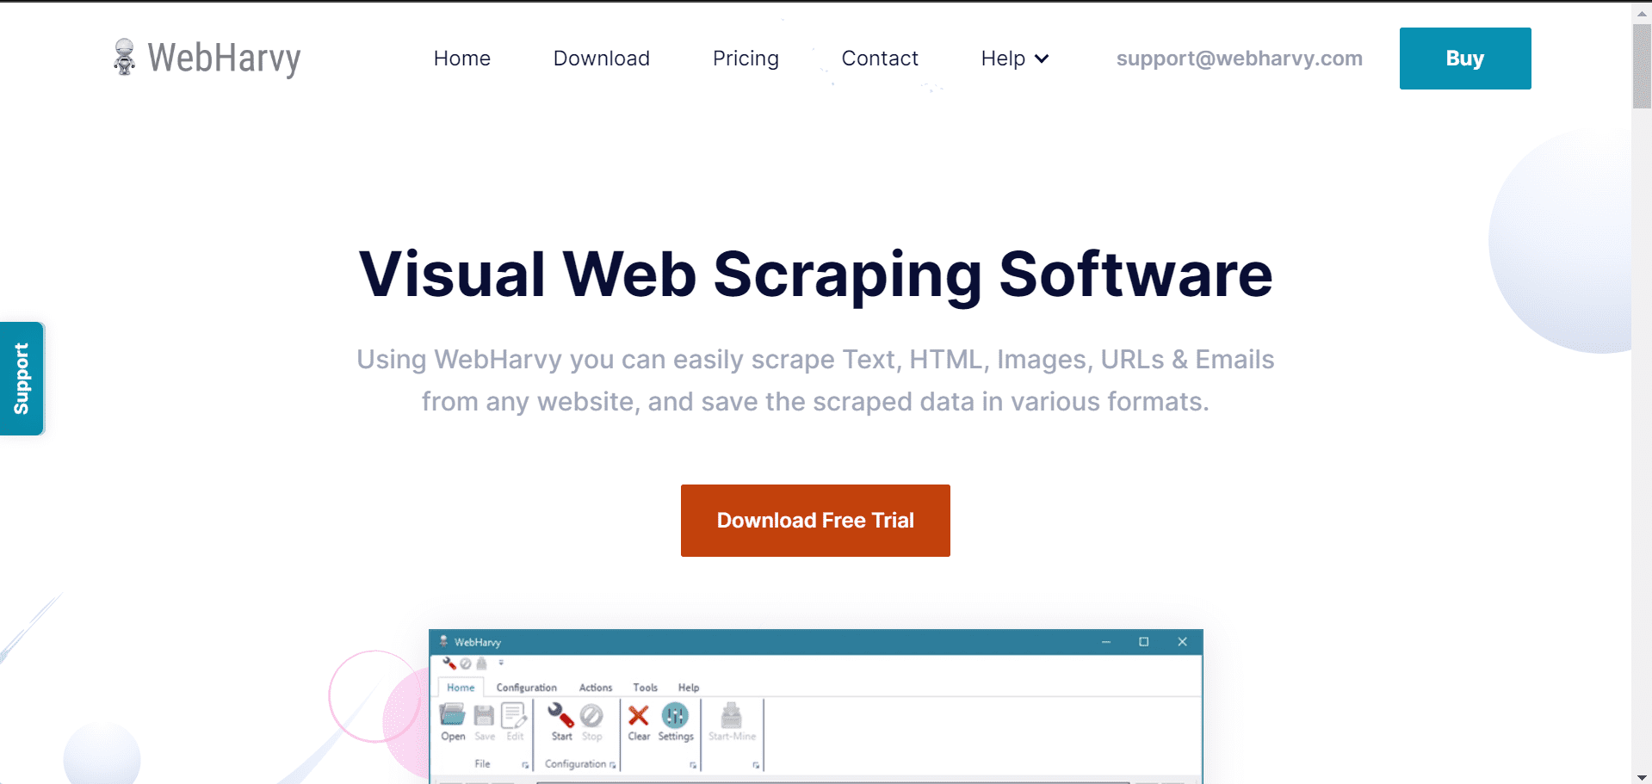Select the wrench icon in quick access toolbar

[449, 663]
